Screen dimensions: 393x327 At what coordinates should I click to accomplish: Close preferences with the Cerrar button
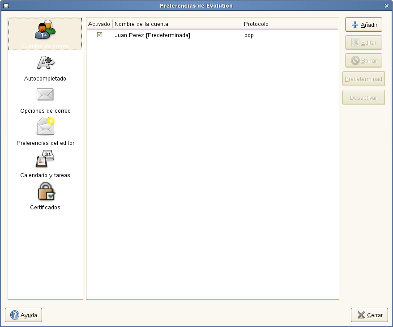coord(369,315)
